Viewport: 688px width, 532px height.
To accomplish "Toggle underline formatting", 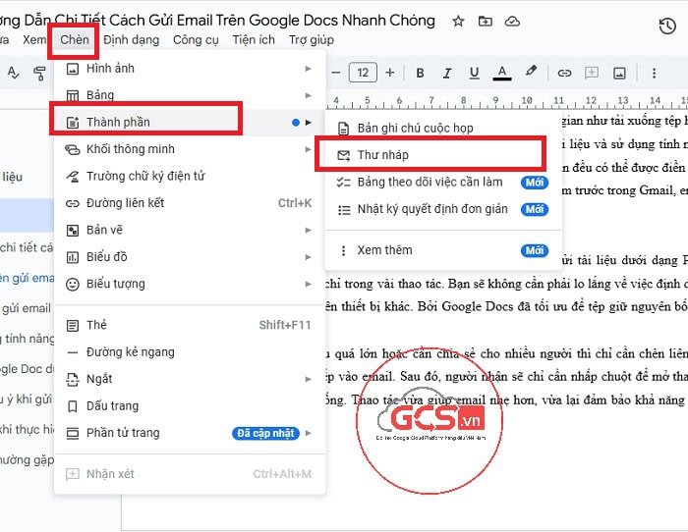I will click(474, 73).
